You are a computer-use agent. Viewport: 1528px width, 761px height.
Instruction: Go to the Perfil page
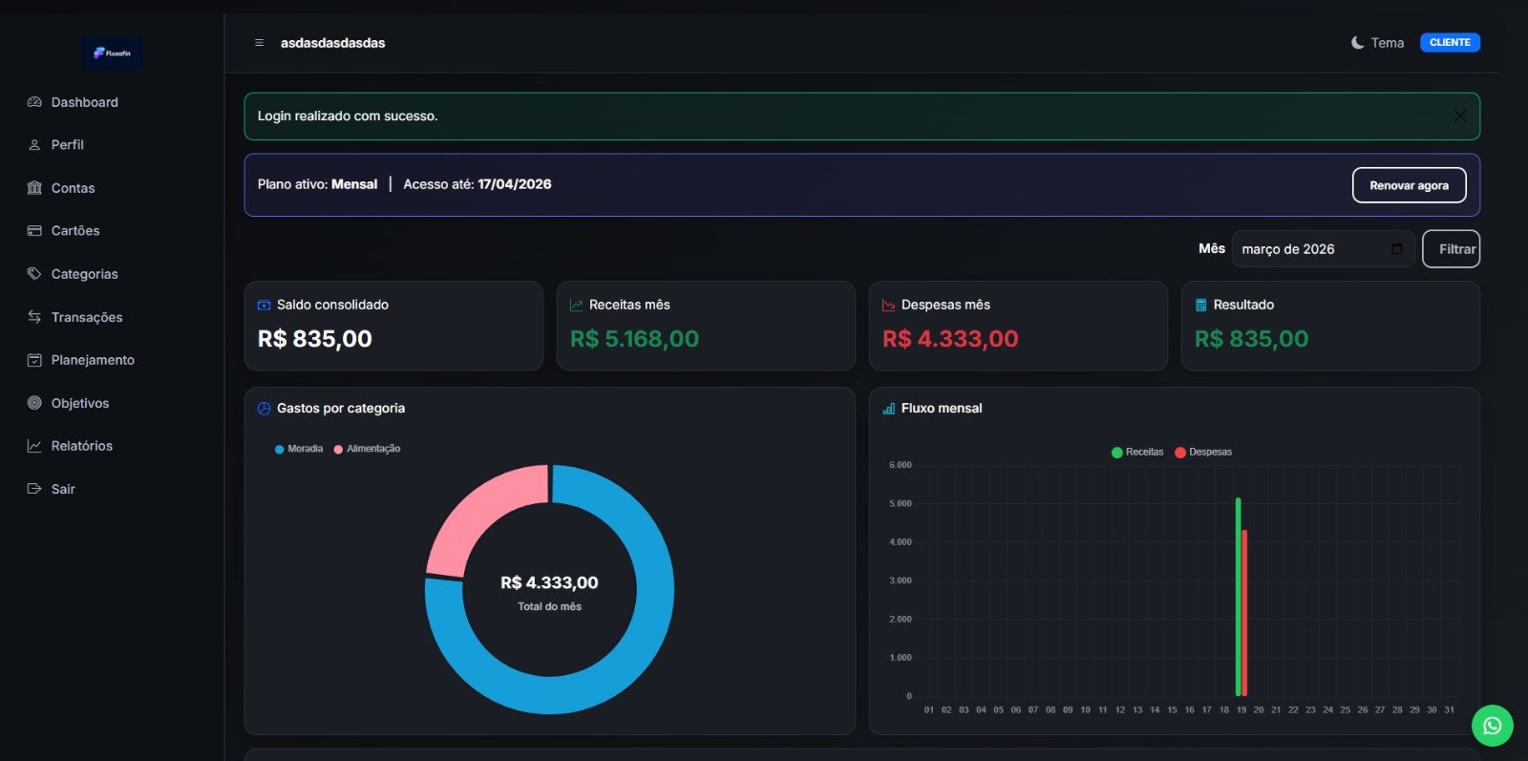[x=68, y=145]
